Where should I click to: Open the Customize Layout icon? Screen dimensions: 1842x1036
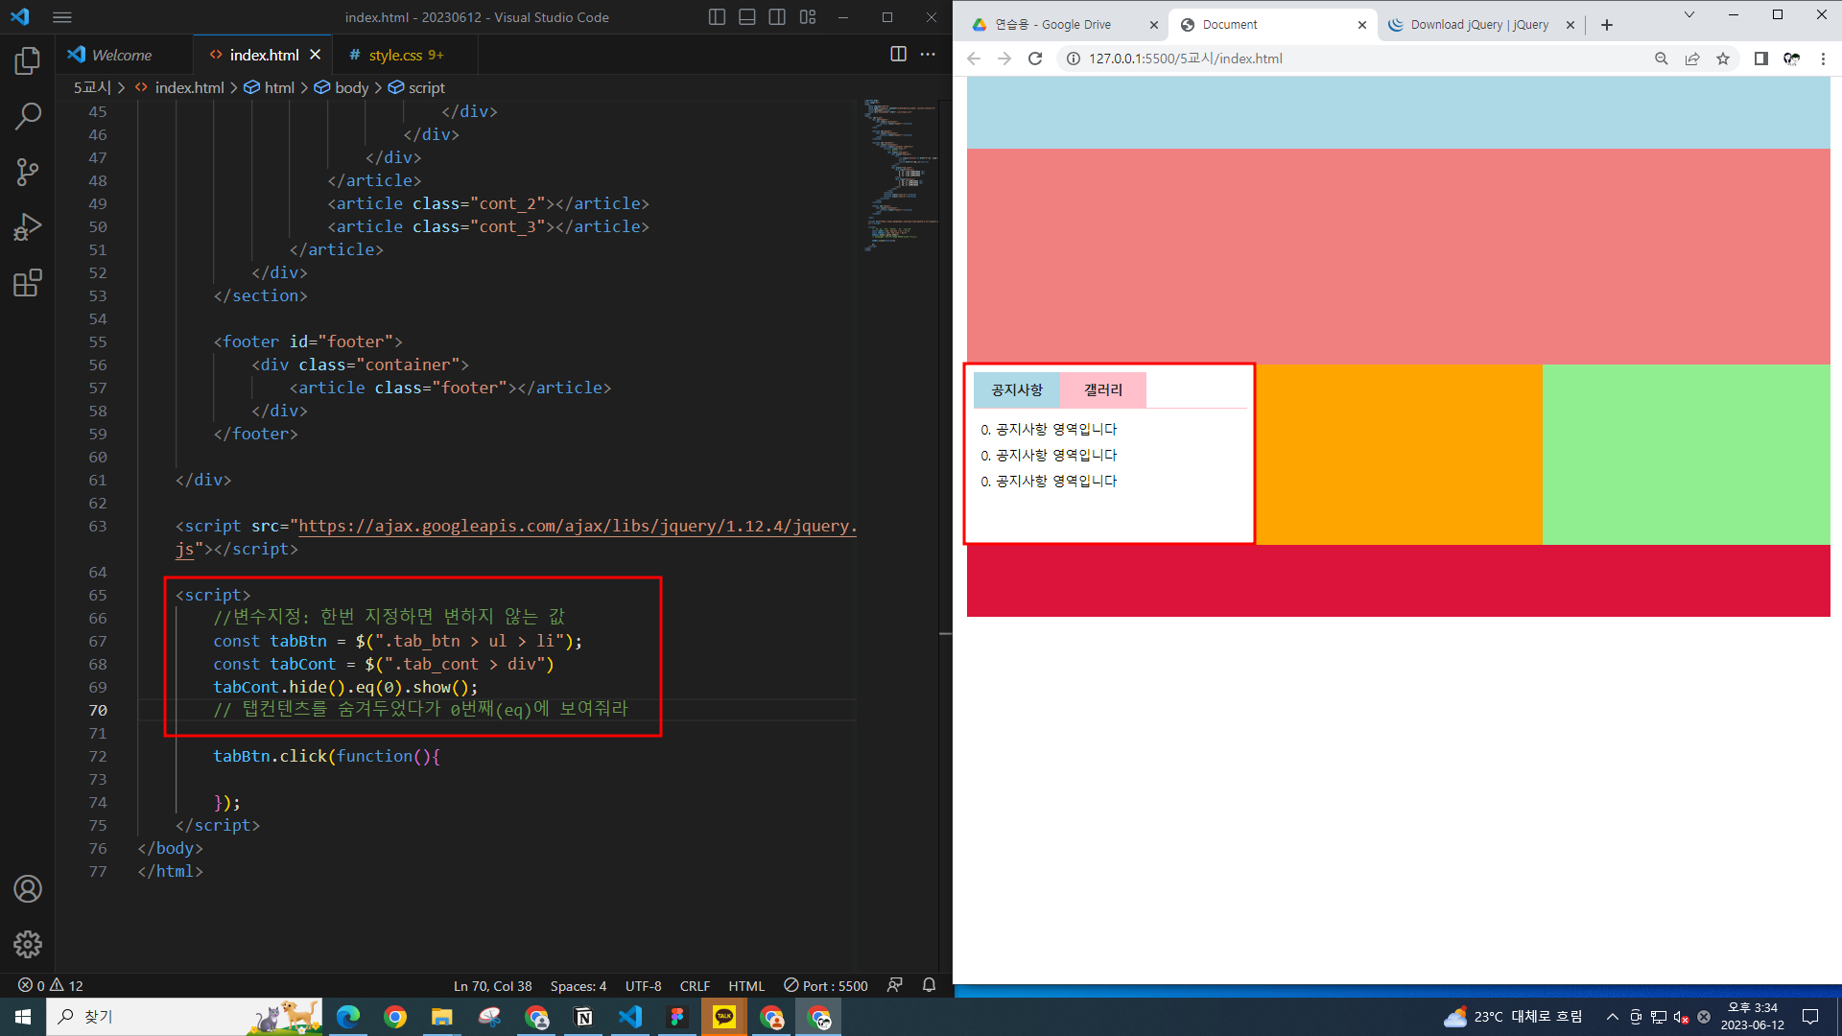[x=808, y=17]
